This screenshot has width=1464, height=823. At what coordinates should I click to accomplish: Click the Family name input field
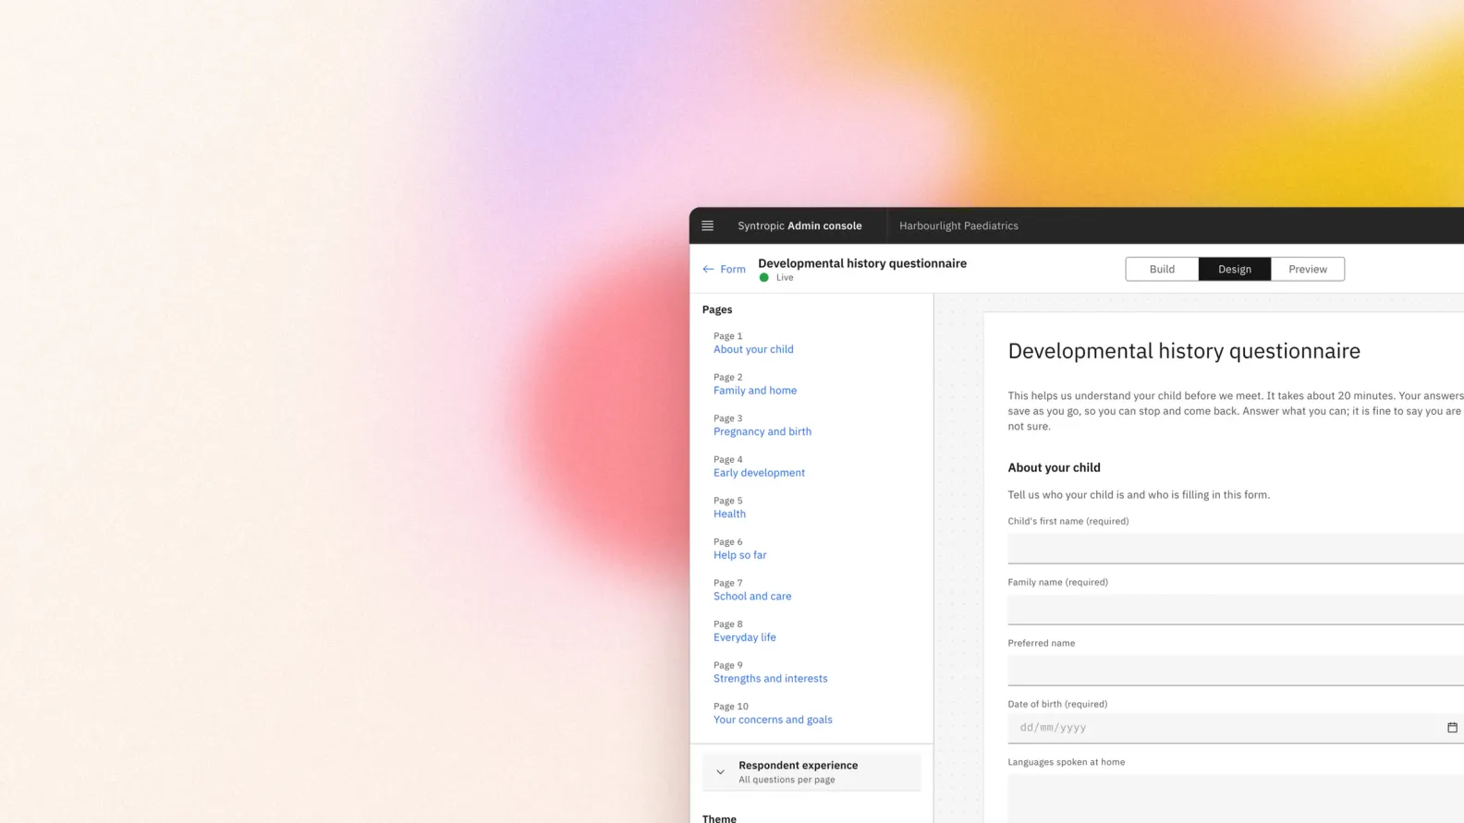point(1236,609)
